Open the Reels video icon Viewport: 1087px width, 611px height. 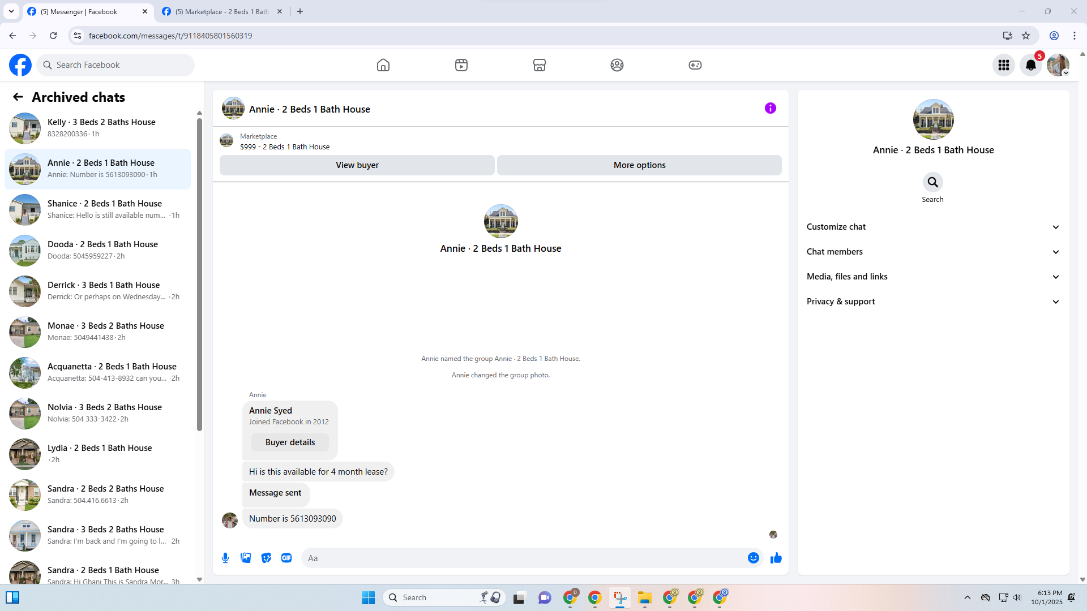[x=461, y=65]
